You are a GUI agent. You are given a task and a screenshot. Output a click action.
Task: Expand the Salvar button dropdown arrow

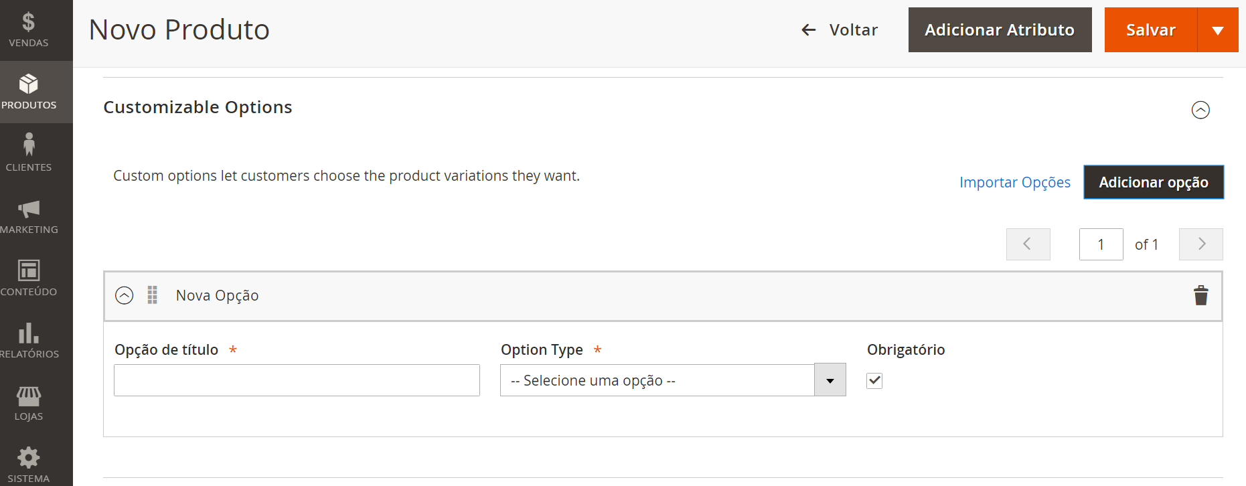click(1218, 30)
